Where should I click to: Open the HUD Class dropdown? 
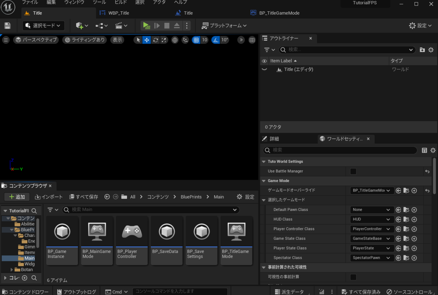(372, 219)
